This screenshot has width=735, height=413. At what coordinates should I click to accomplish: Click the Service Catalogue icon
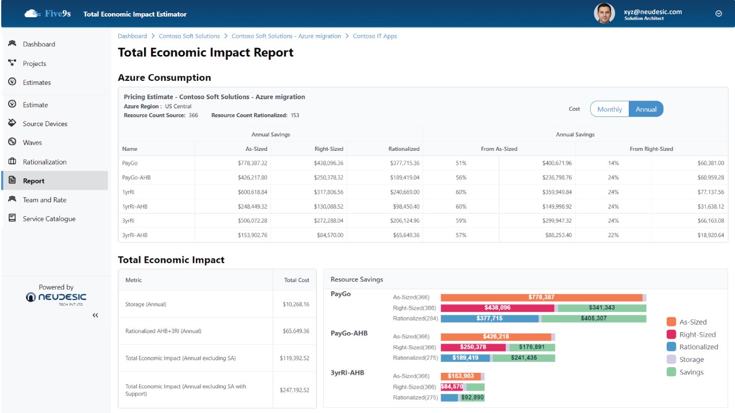click(x=12, y=219)
